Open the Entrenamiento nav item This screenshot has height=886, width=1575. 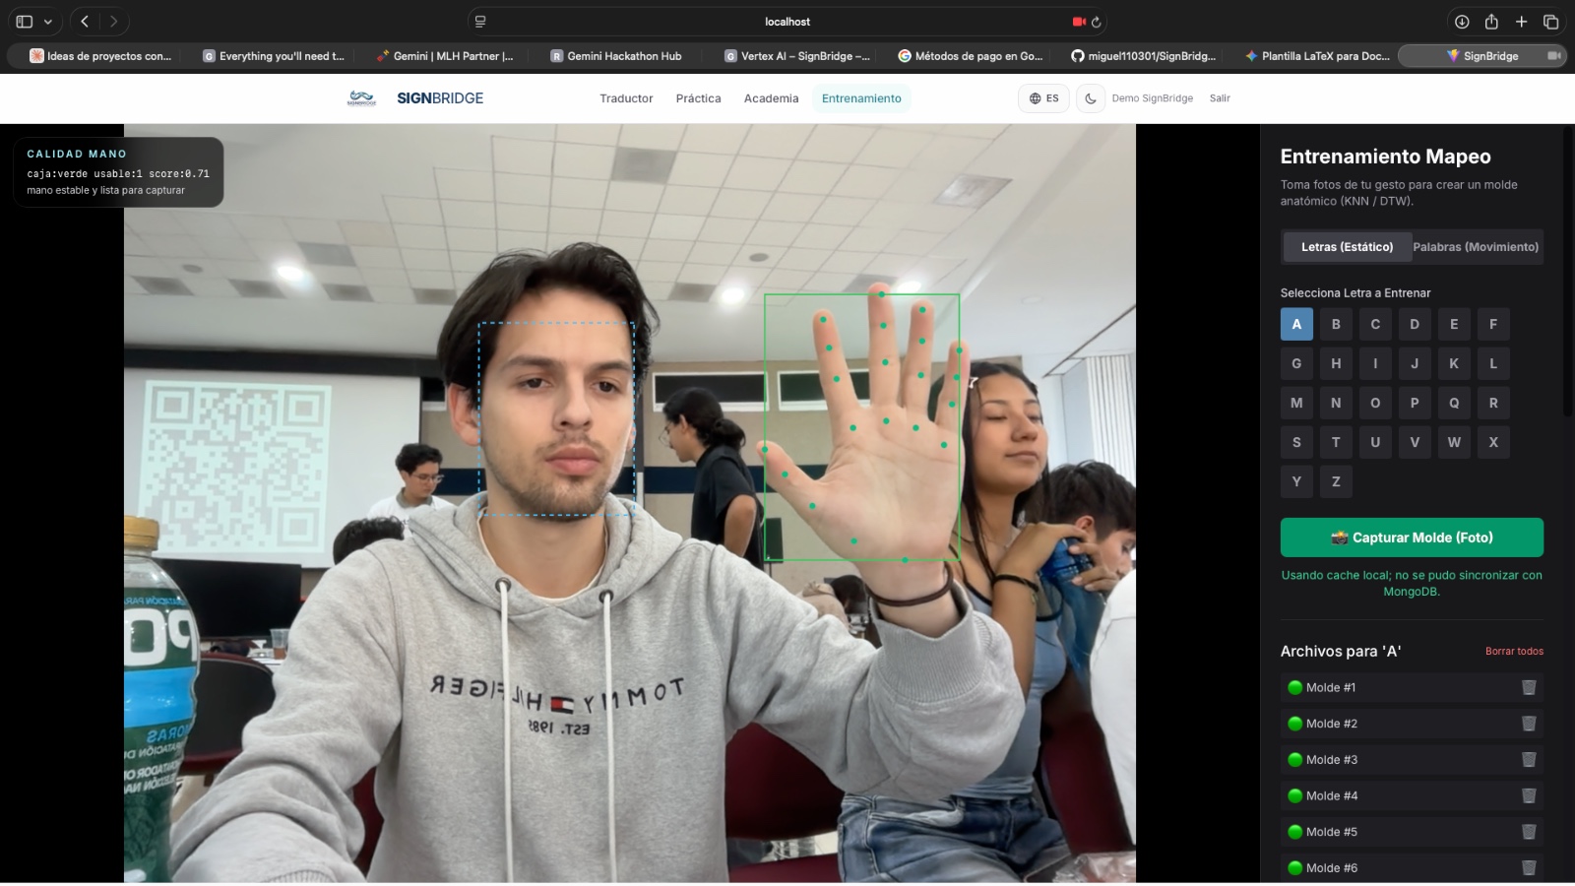click(861, 98)
